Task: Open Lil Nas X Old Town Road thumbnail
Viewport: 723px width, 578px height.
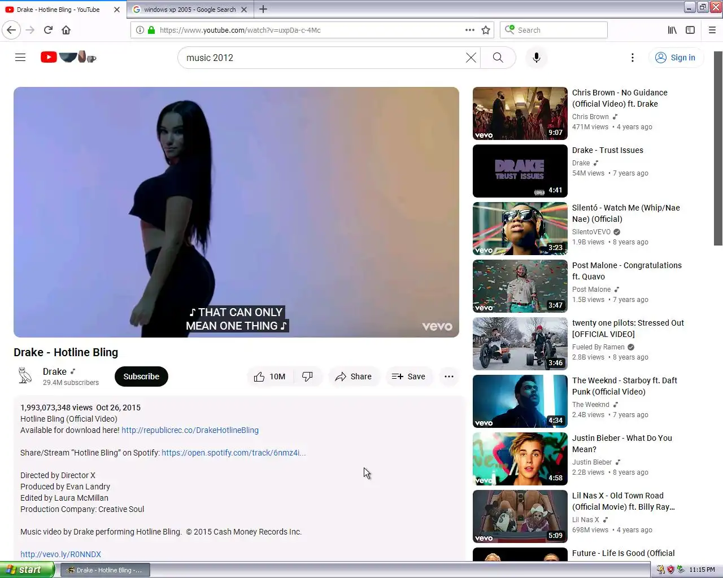Action: tap(520, 516)
